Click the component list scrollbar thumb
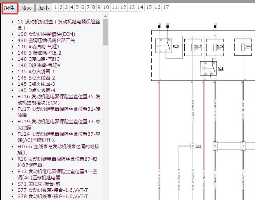 click(x=106, y=32)
